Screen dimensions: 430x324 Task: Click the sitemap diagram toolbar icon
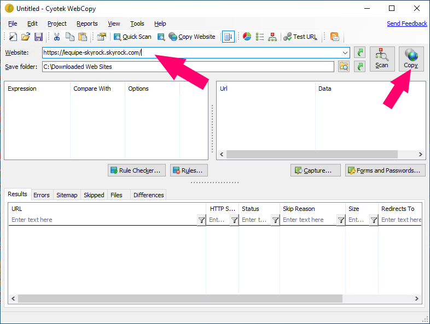click(x=272, y=37)
